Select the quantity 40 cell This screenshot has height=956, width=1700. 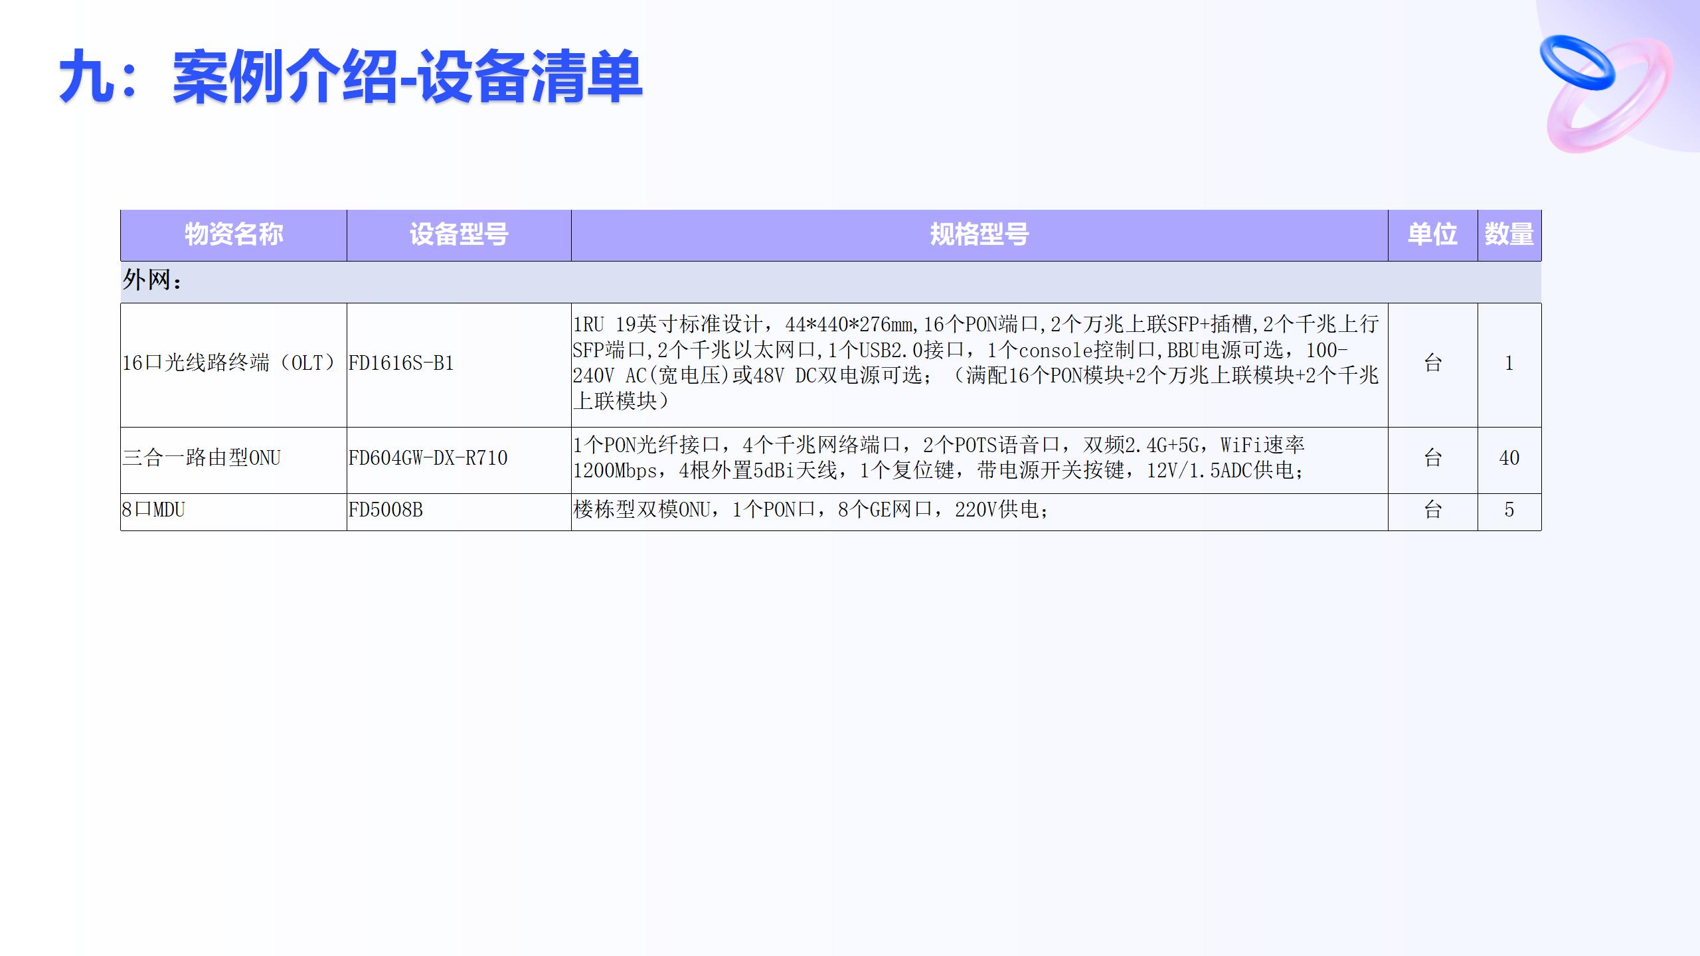pos(1509,459)
